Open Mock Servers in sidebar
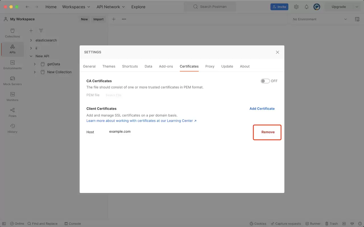 coord(13,81)
